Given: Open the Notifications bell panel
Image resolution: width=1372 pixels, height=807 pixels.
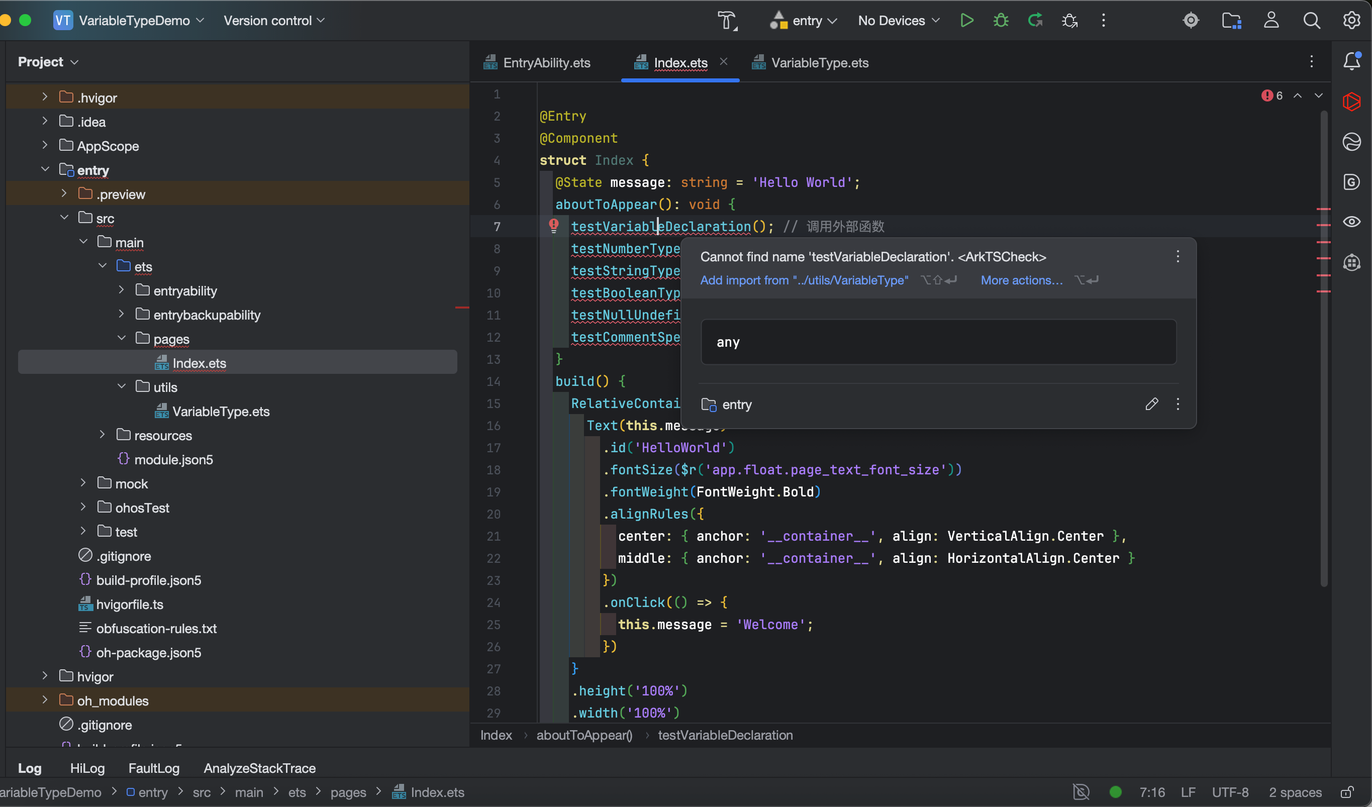Looking at the screenshot, I should pos(1351,61).
